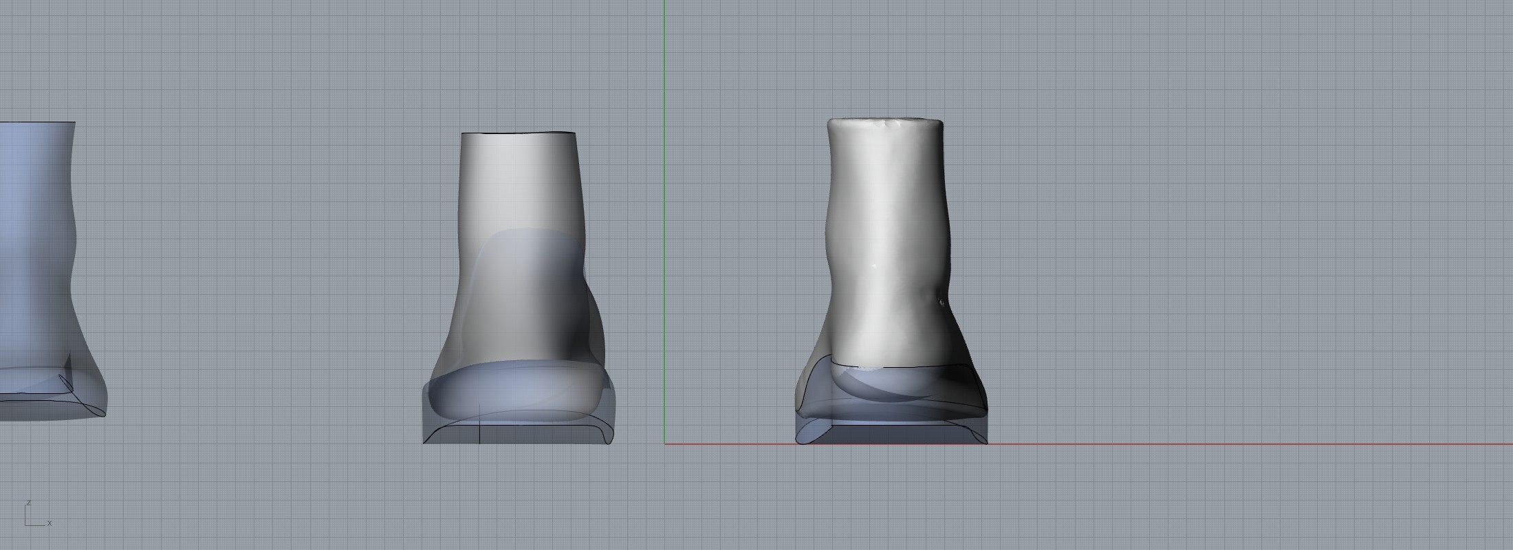1513x550 pixels.
Task: Click the short vertical line at the middle model base
Action: (479, 433)
